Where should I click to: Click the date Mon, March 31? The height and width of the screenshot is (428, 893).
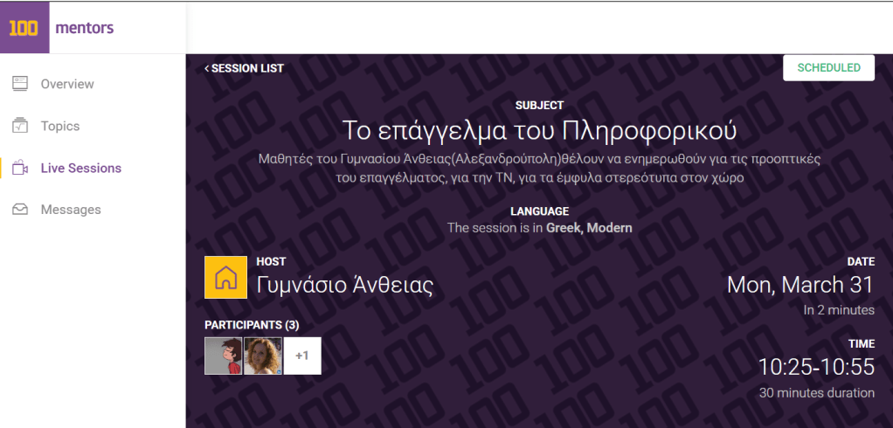[x=800, y=285]
